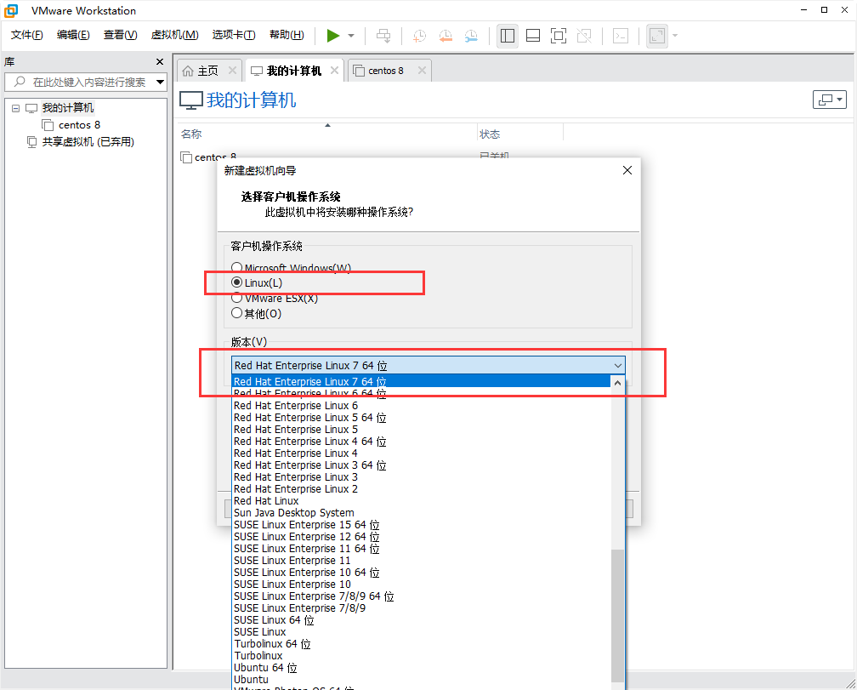Open the 帮助(H) menu
The height and width of the screenshot is (690, 857).
click(287, 35)
